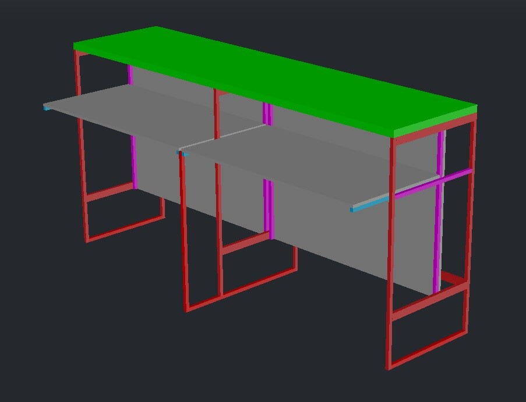Click the rightmost red frame's front leg
526x402 pixels.
pos(391,262)
